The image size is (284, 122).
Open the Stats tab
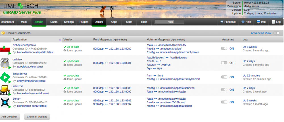click(x=129, y=22)
